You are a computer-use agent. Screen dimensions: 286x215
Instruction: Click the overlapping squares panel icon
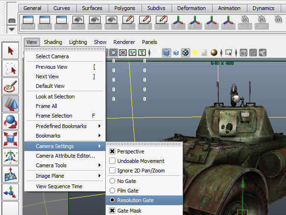[x=253, y=53]
